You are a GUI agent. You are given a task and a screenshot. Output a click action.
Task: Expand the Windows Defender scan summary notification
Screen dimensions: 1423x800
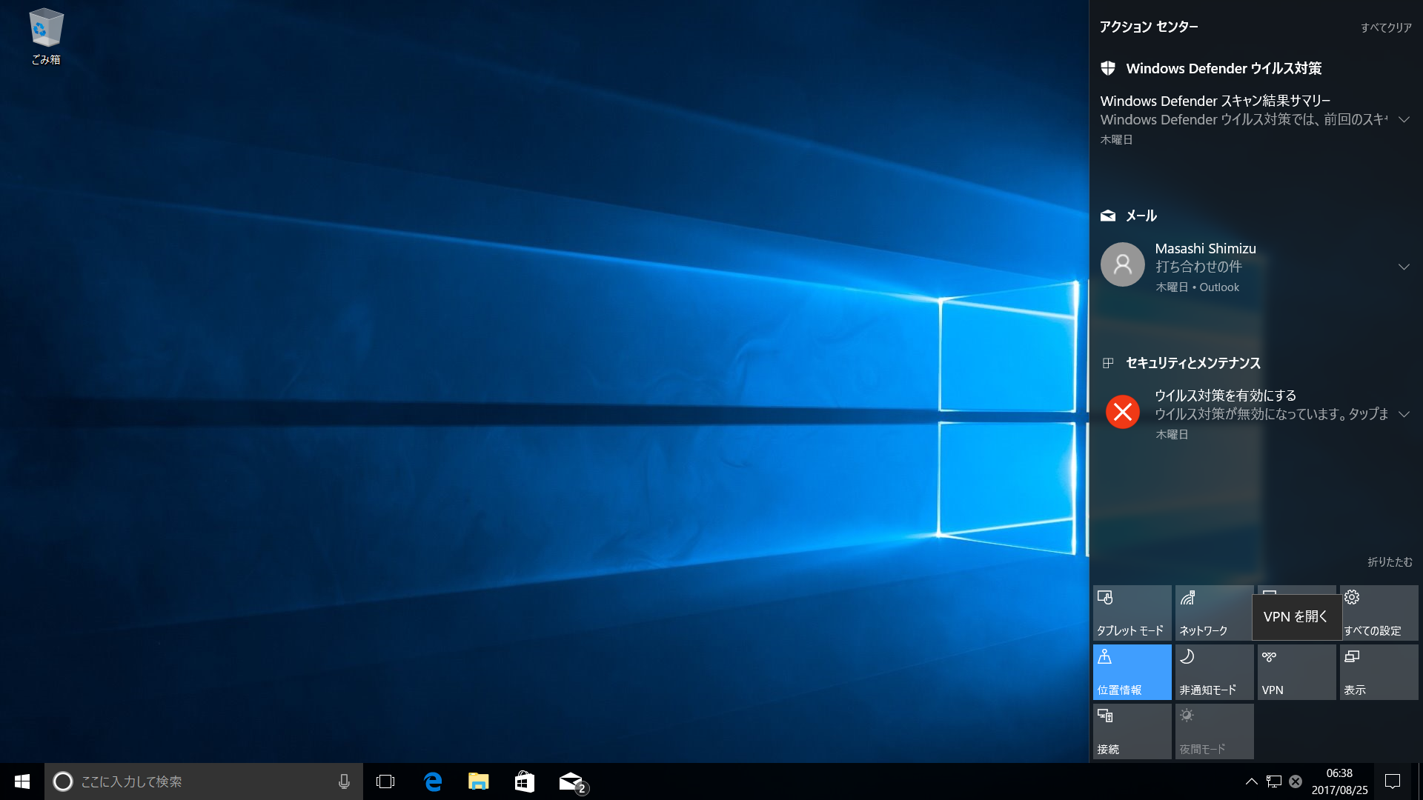point(1404,120)
